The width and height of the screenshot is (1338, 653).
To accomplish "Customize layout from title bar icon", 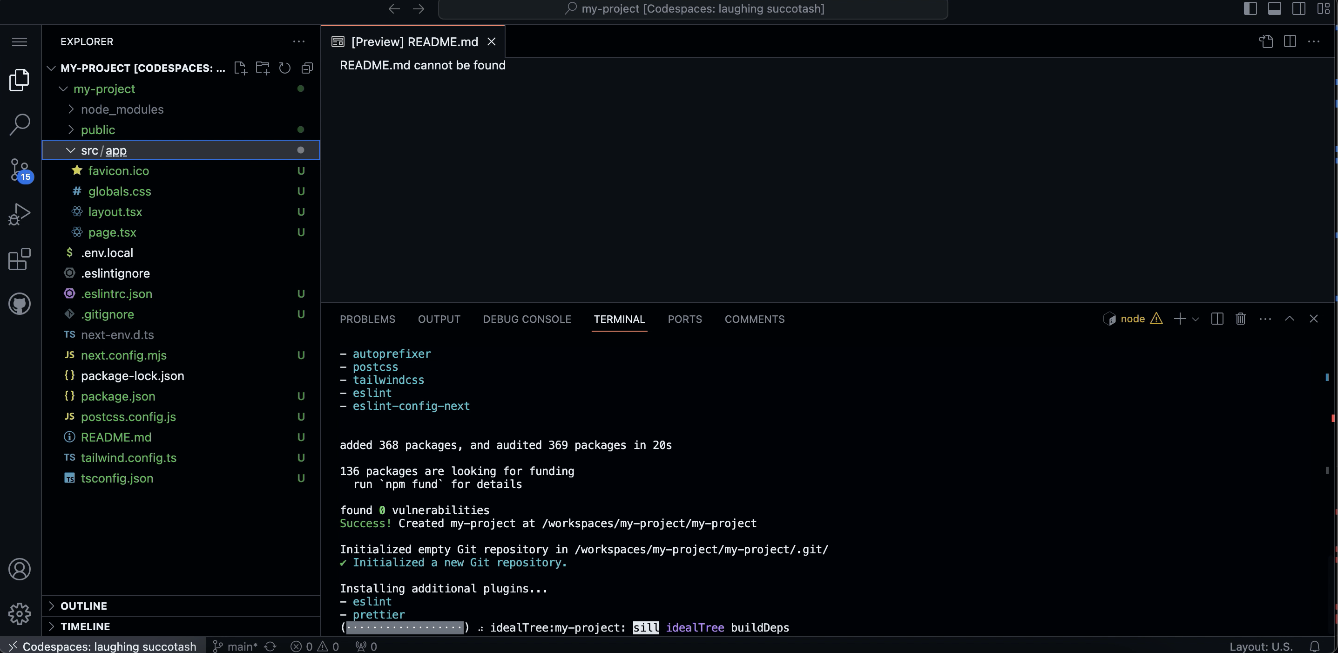I will [1324, 9].
